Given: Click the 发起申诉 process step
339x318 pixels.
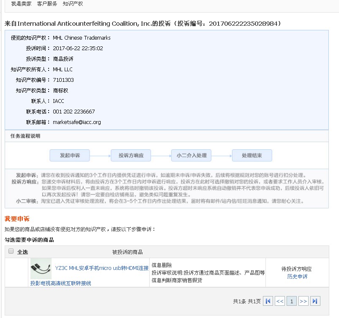Looking at the screenshot, I should click(x=70, y=155).
